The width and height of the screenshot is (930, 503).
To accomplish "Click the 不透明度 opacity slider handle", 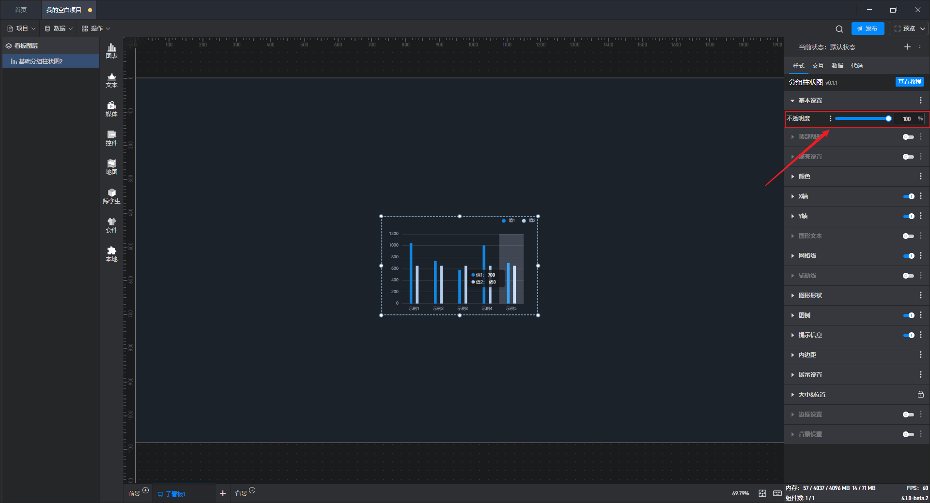I will [888, 118].
